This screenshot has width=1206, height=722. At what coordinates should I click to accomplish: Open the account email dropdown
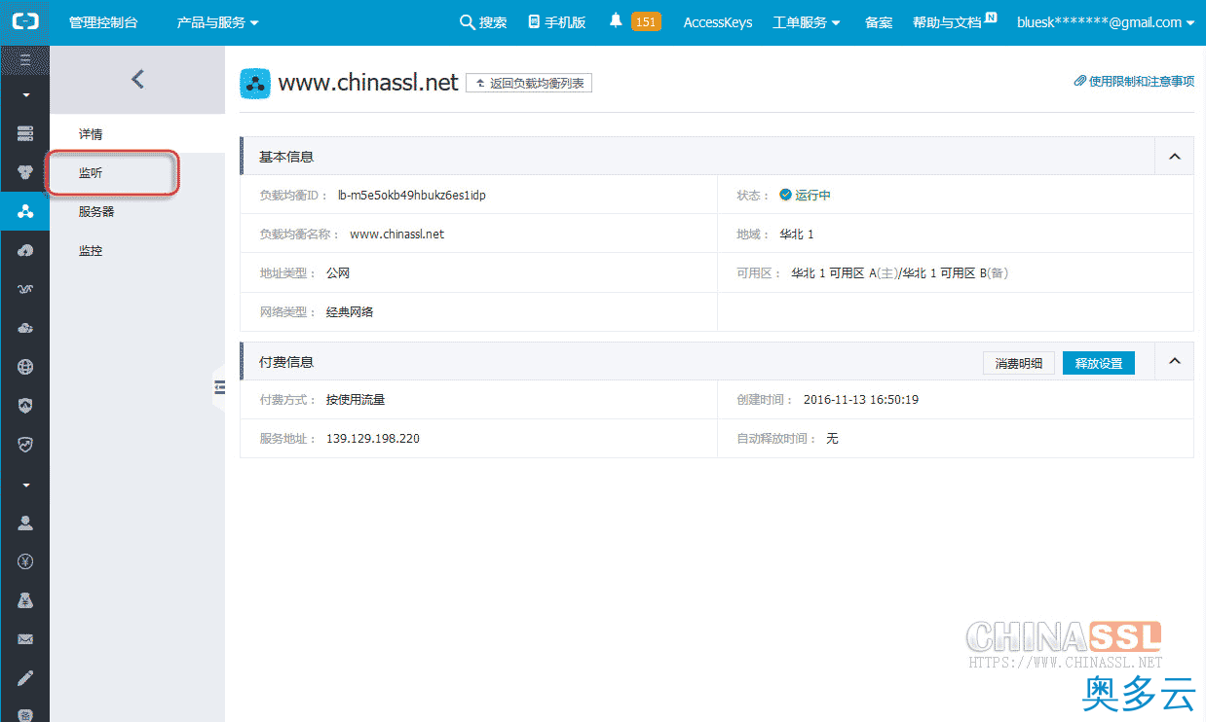point(1106,22)
